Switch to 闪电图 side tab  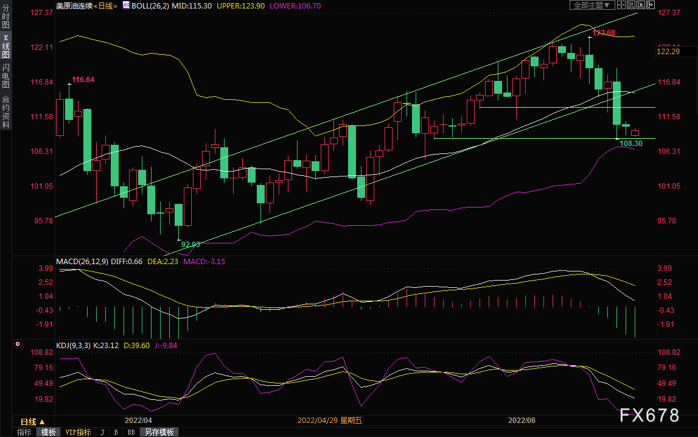tap(6, 76)
